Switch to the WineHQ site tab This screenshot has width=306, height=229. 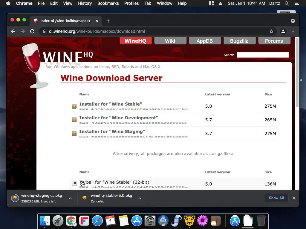point(136,41)
